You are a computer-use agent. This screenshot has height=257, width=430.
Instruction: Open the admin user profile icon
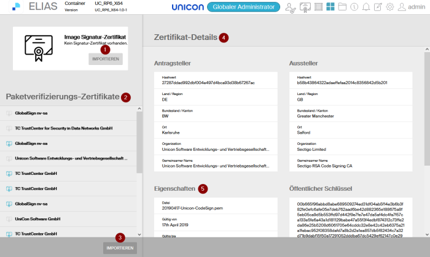point(402,7)
